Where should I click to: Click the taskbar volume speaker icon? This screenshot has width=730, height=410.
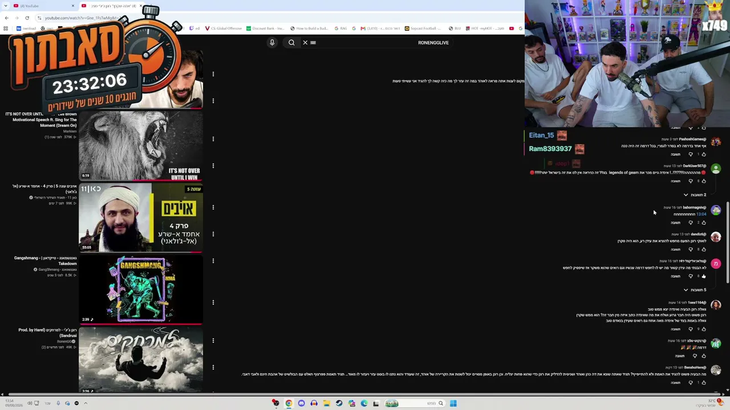30,403
